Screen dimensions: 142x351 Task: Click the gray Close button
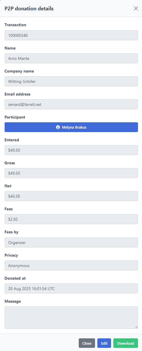pyautogui.click(x=87, y=343)
